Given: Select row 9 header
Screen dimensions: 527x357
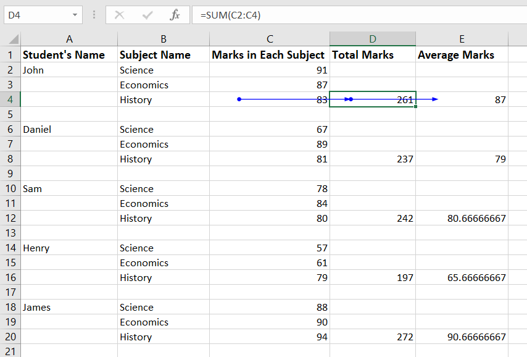Looking at the screenshot, I should (x=10, y=174).
